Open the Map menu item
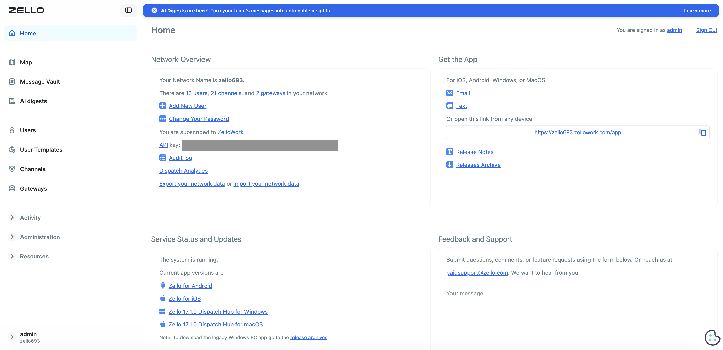The width and height of the screenshot is (723, 350). 70,62
